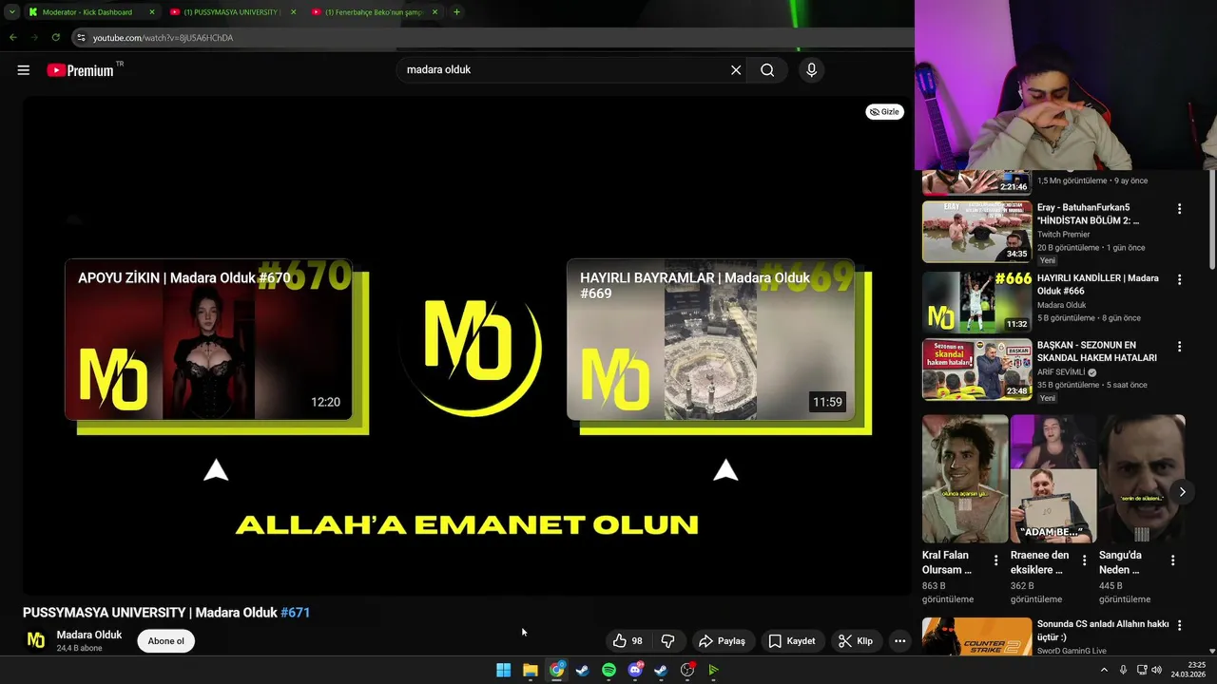This screenshot has height=684, width=1217.
Task: Click the ARİF SEVİMLİ channel name
Action: pyautogui.click(x=1061, y=372)
